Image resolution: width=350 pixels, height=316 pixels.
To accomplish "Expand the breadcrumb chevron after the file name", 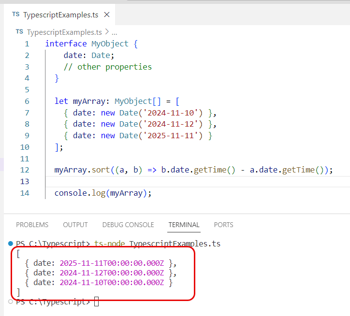I will [x=107, y=32].
